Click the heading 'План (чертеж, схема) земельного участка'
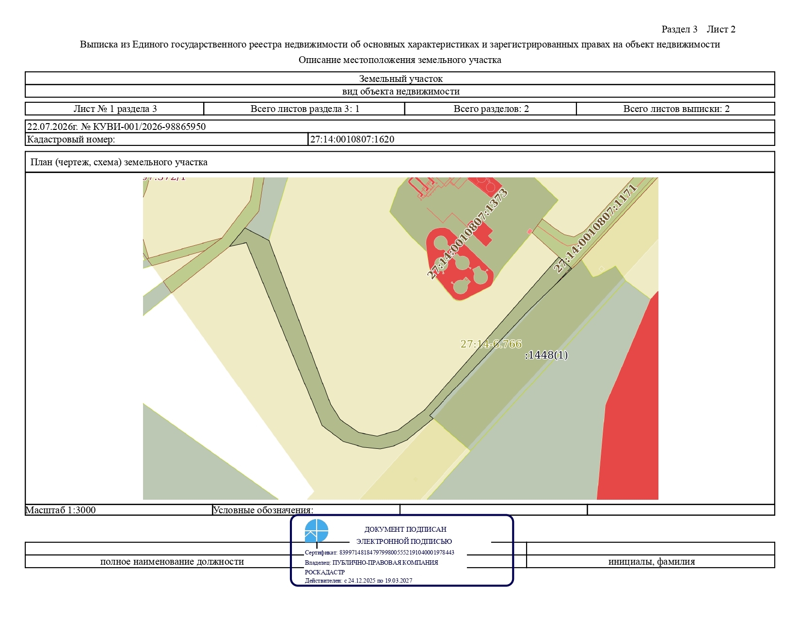 click(x=119, y=162)
